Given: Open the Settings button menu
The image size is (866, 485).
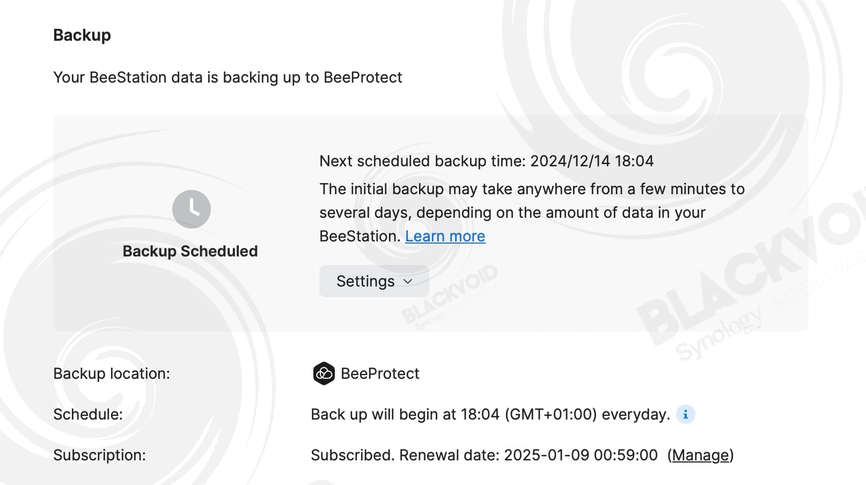Looking at the screenshot, I should 374,281.
